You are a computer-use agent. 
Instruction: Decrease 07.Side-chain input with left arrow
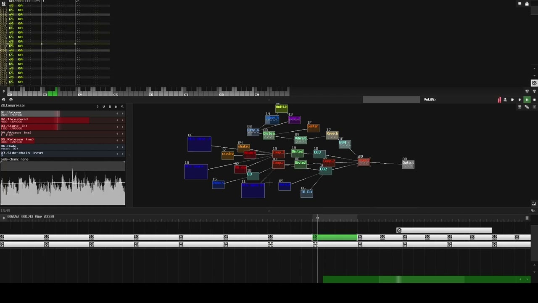coord(117,154)
